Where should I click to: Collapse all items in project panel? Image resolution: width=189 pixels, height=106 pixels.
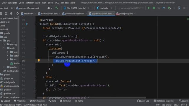pos(11,14)
